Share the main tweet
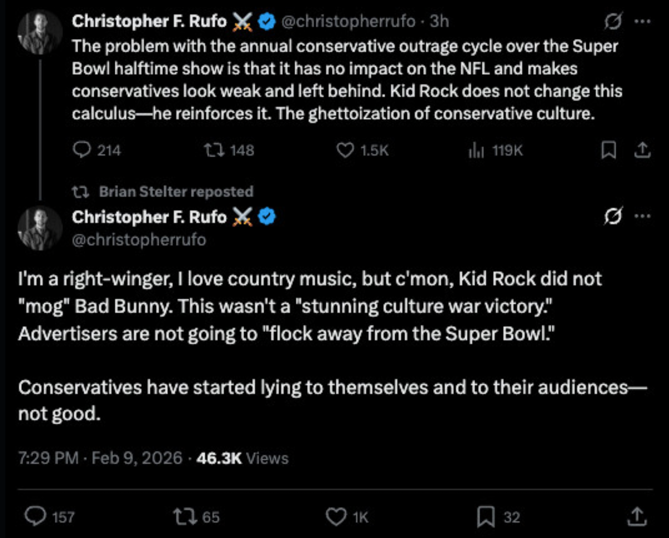The image size is (669, 538). click(x=635, y=516)
